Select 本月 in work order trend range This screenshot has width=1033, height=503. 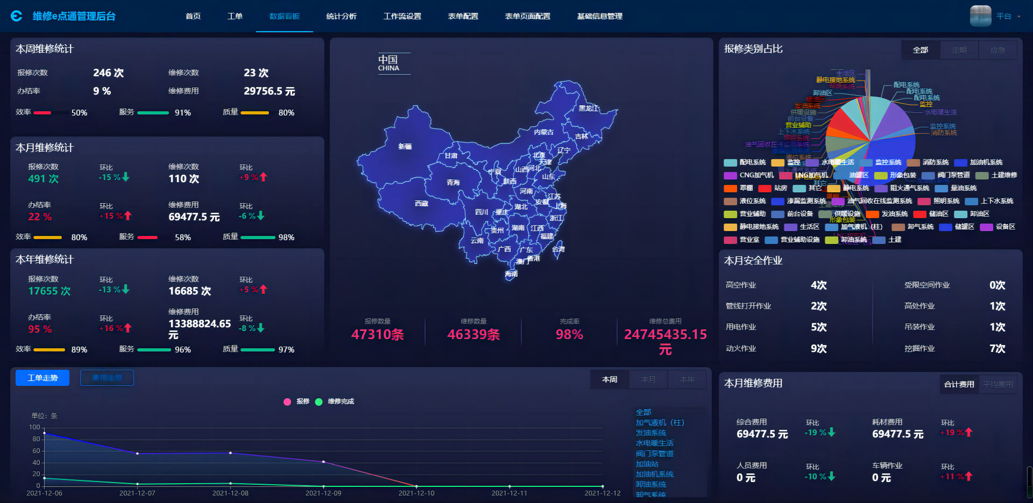point(648,379)
